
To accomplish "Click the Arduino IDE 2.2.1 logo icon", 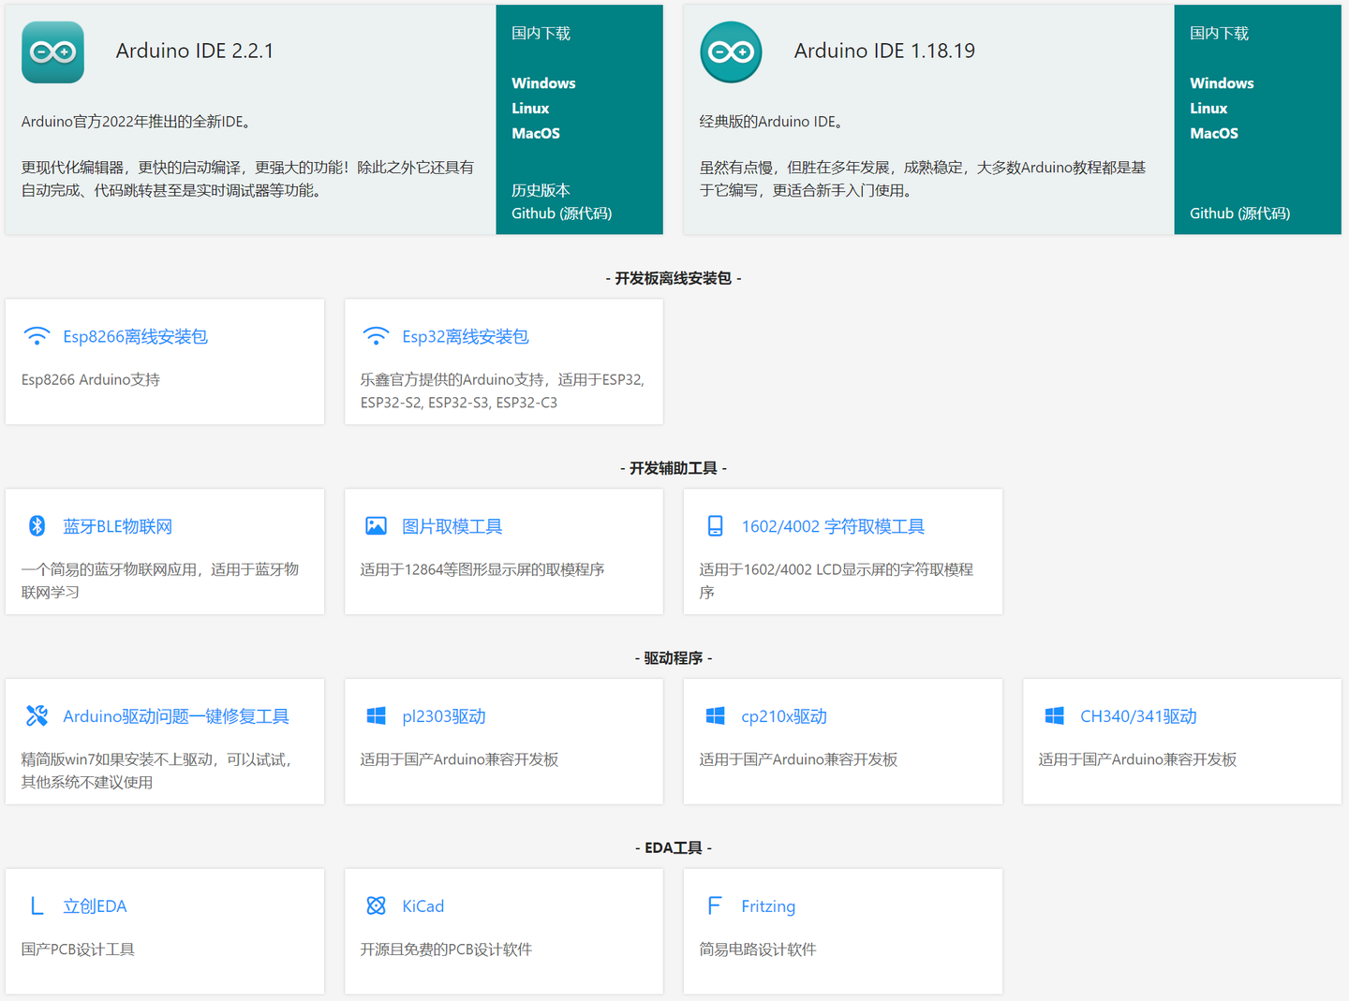I will click(x=52, y=52).
